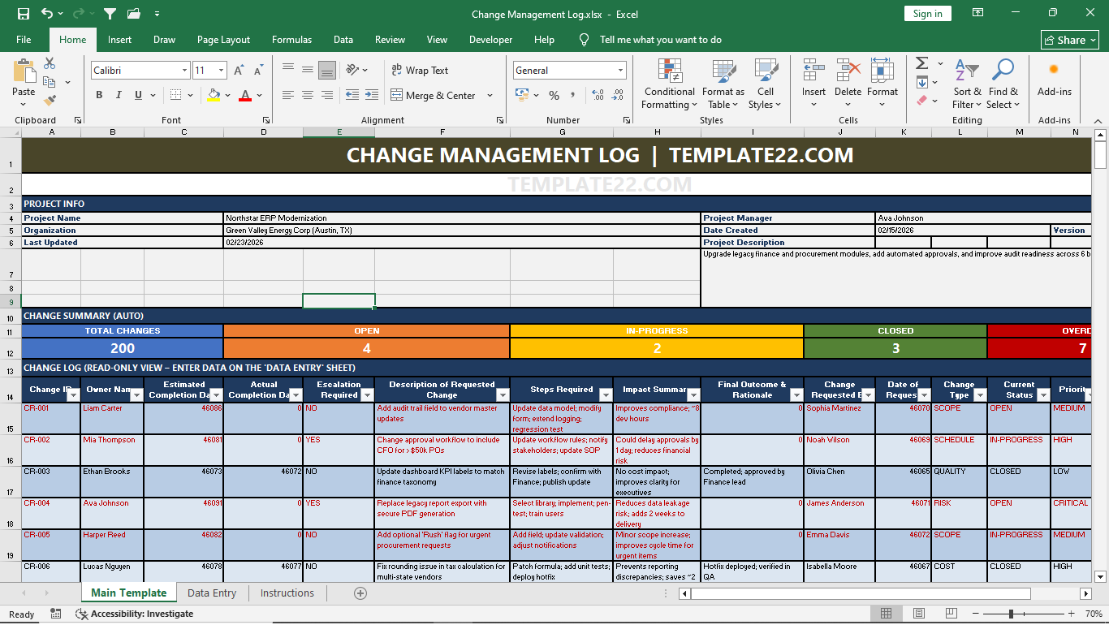Apply Percent Style format
Screen dimensions: 1109x625
pyautogui.click(x=554, y=95)
